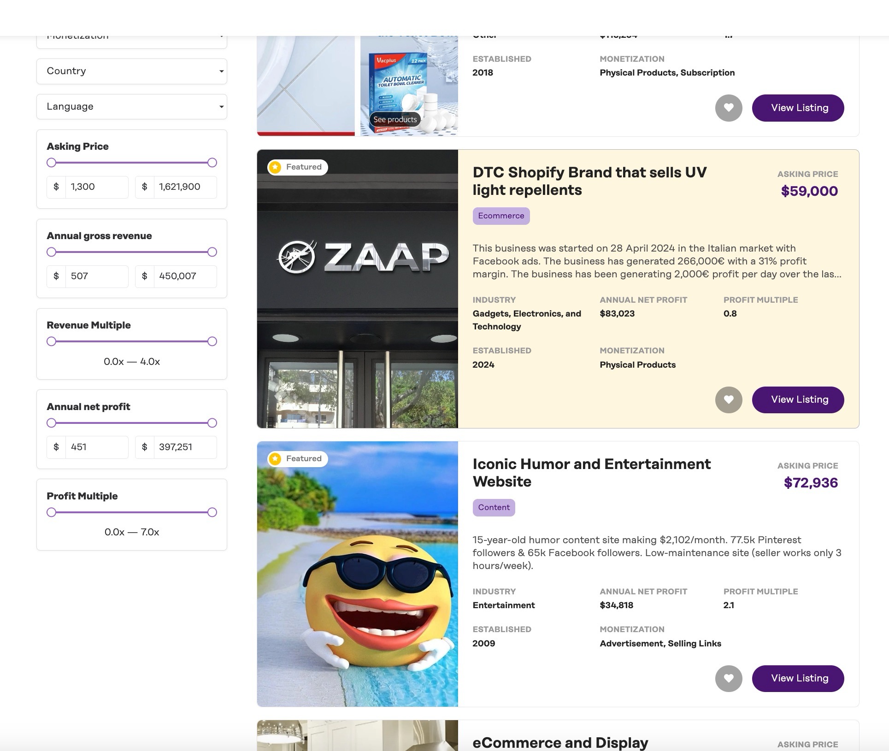
Task: Open the Country dropdown filter
Action: click(x=132, y=71)
